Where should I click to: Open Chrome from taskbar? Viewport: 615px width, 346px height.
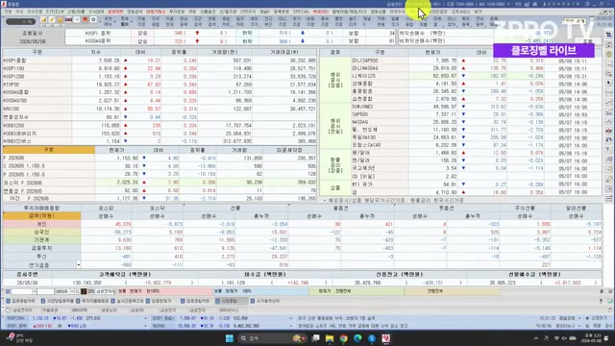point(344,338)
